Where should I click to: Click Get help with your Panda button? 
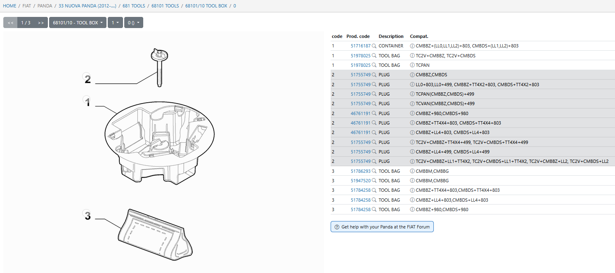(x=382, y=227)
